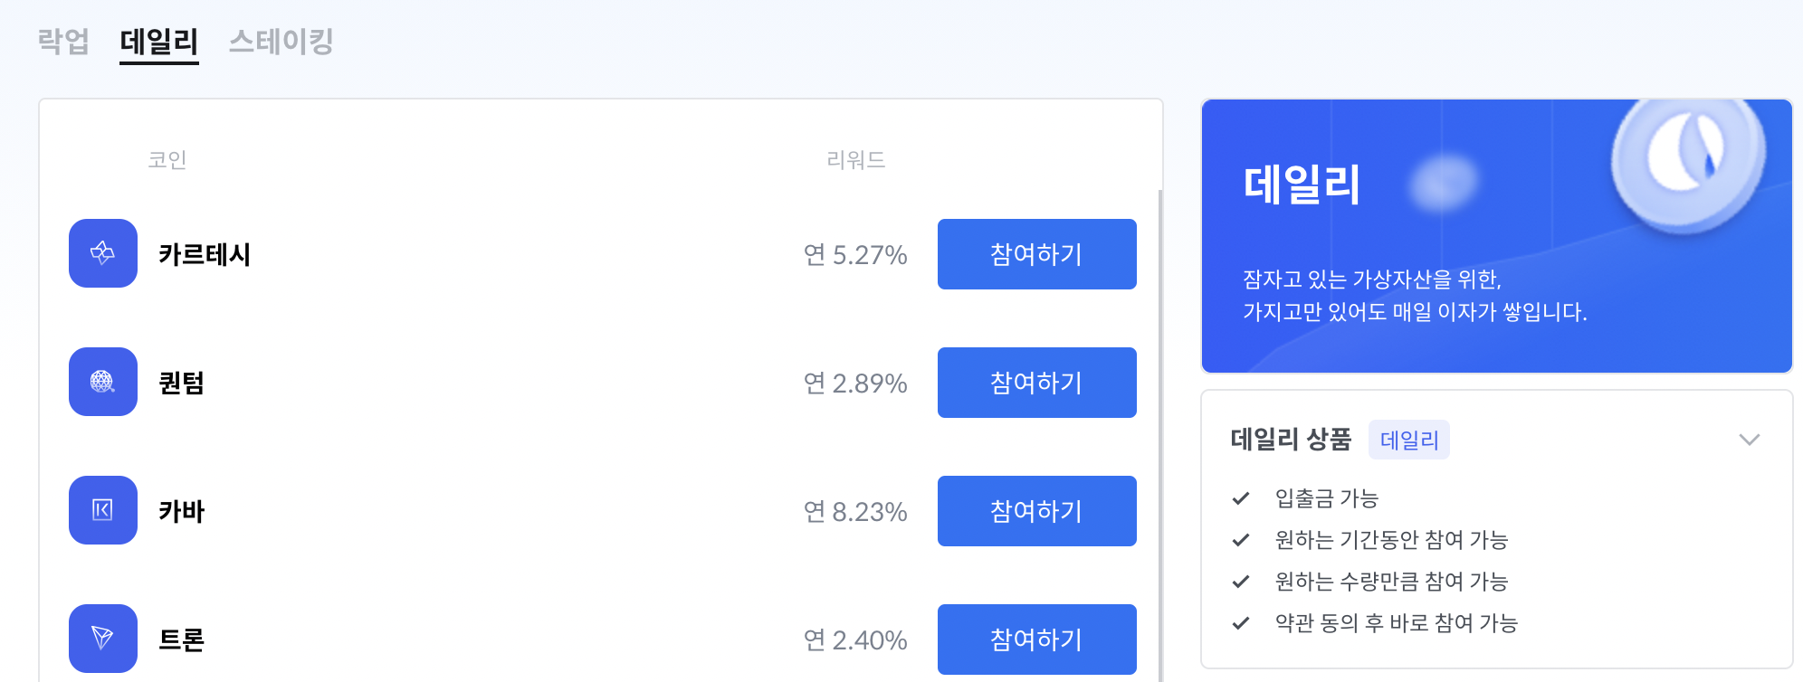Select the 카바 (Kava) coin icon

[x=102, y=511]
